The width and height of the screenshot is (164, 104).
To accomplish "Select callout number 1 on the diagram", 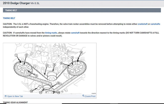I will 16,55.
